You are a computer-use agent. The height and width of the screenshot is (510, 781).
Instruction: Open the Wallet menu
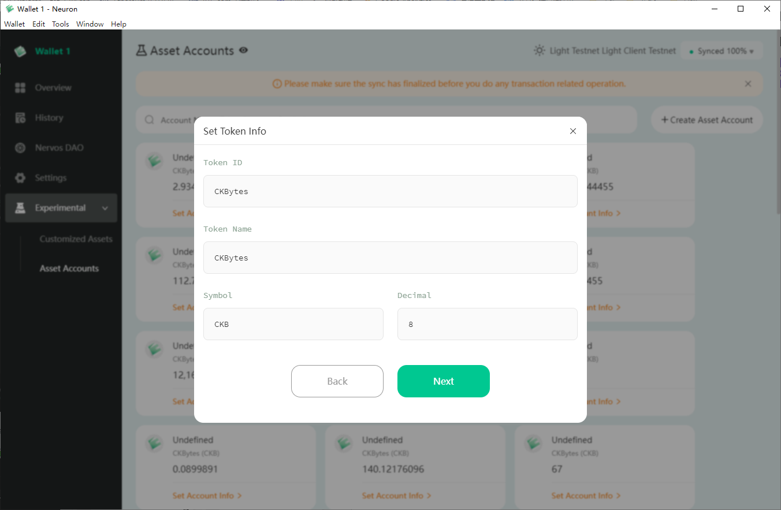pyautogui.click(x=14, y=24)
